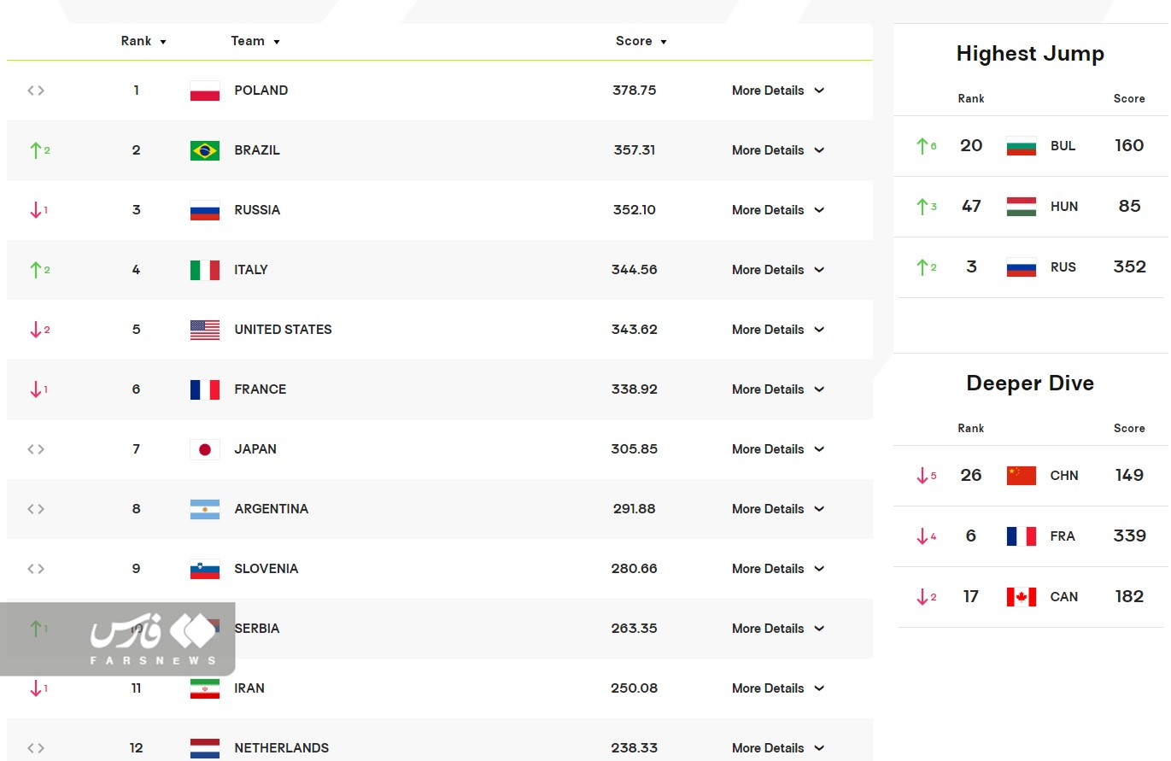The image size is (1171, 761).
Task: Sort the table by Rank column
Action: click(143, 41)
